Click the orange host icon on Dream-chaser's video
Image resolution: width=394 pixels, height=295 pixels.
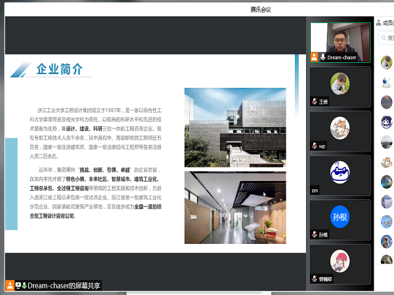pyautogui.click(x=315, y=58)
